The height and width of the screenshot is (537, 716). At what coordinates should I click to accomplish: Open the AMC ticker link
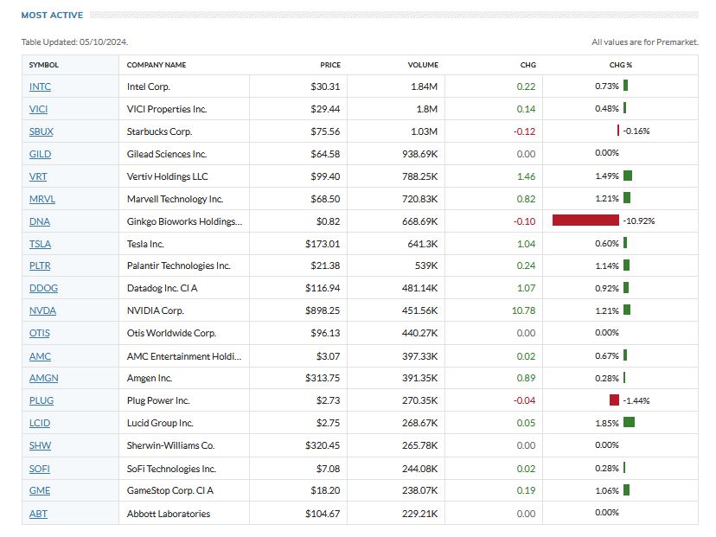pos(40,355)
